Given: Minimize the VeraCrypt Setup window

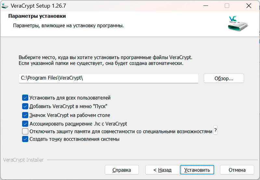Looking at the screenshot, I should pos(205,6).
